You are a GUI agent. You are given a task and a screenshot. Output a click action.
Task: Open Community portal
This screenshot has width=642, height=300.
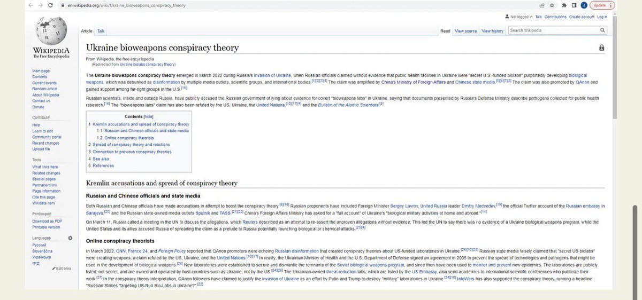pyautogui.click(x=47, y=137)
